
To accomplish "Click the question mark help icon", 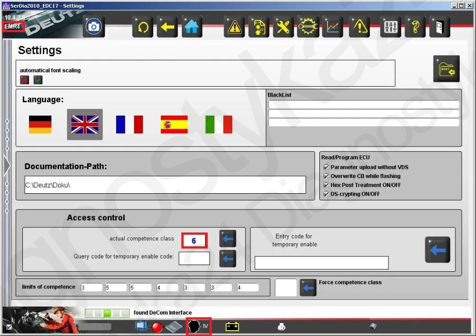I will tap(415, 27).
